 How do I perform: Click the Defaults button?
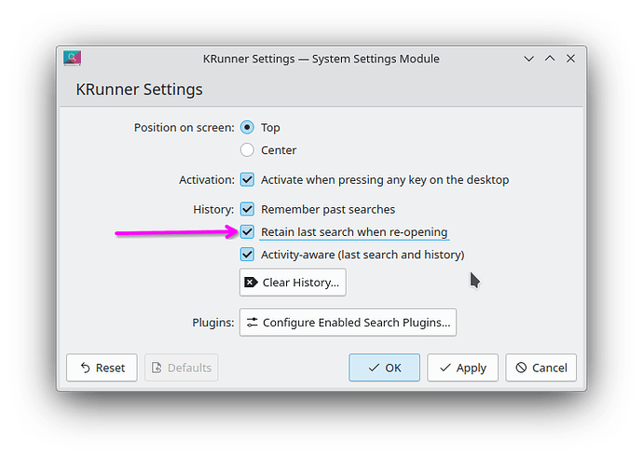tap(181, 368)
